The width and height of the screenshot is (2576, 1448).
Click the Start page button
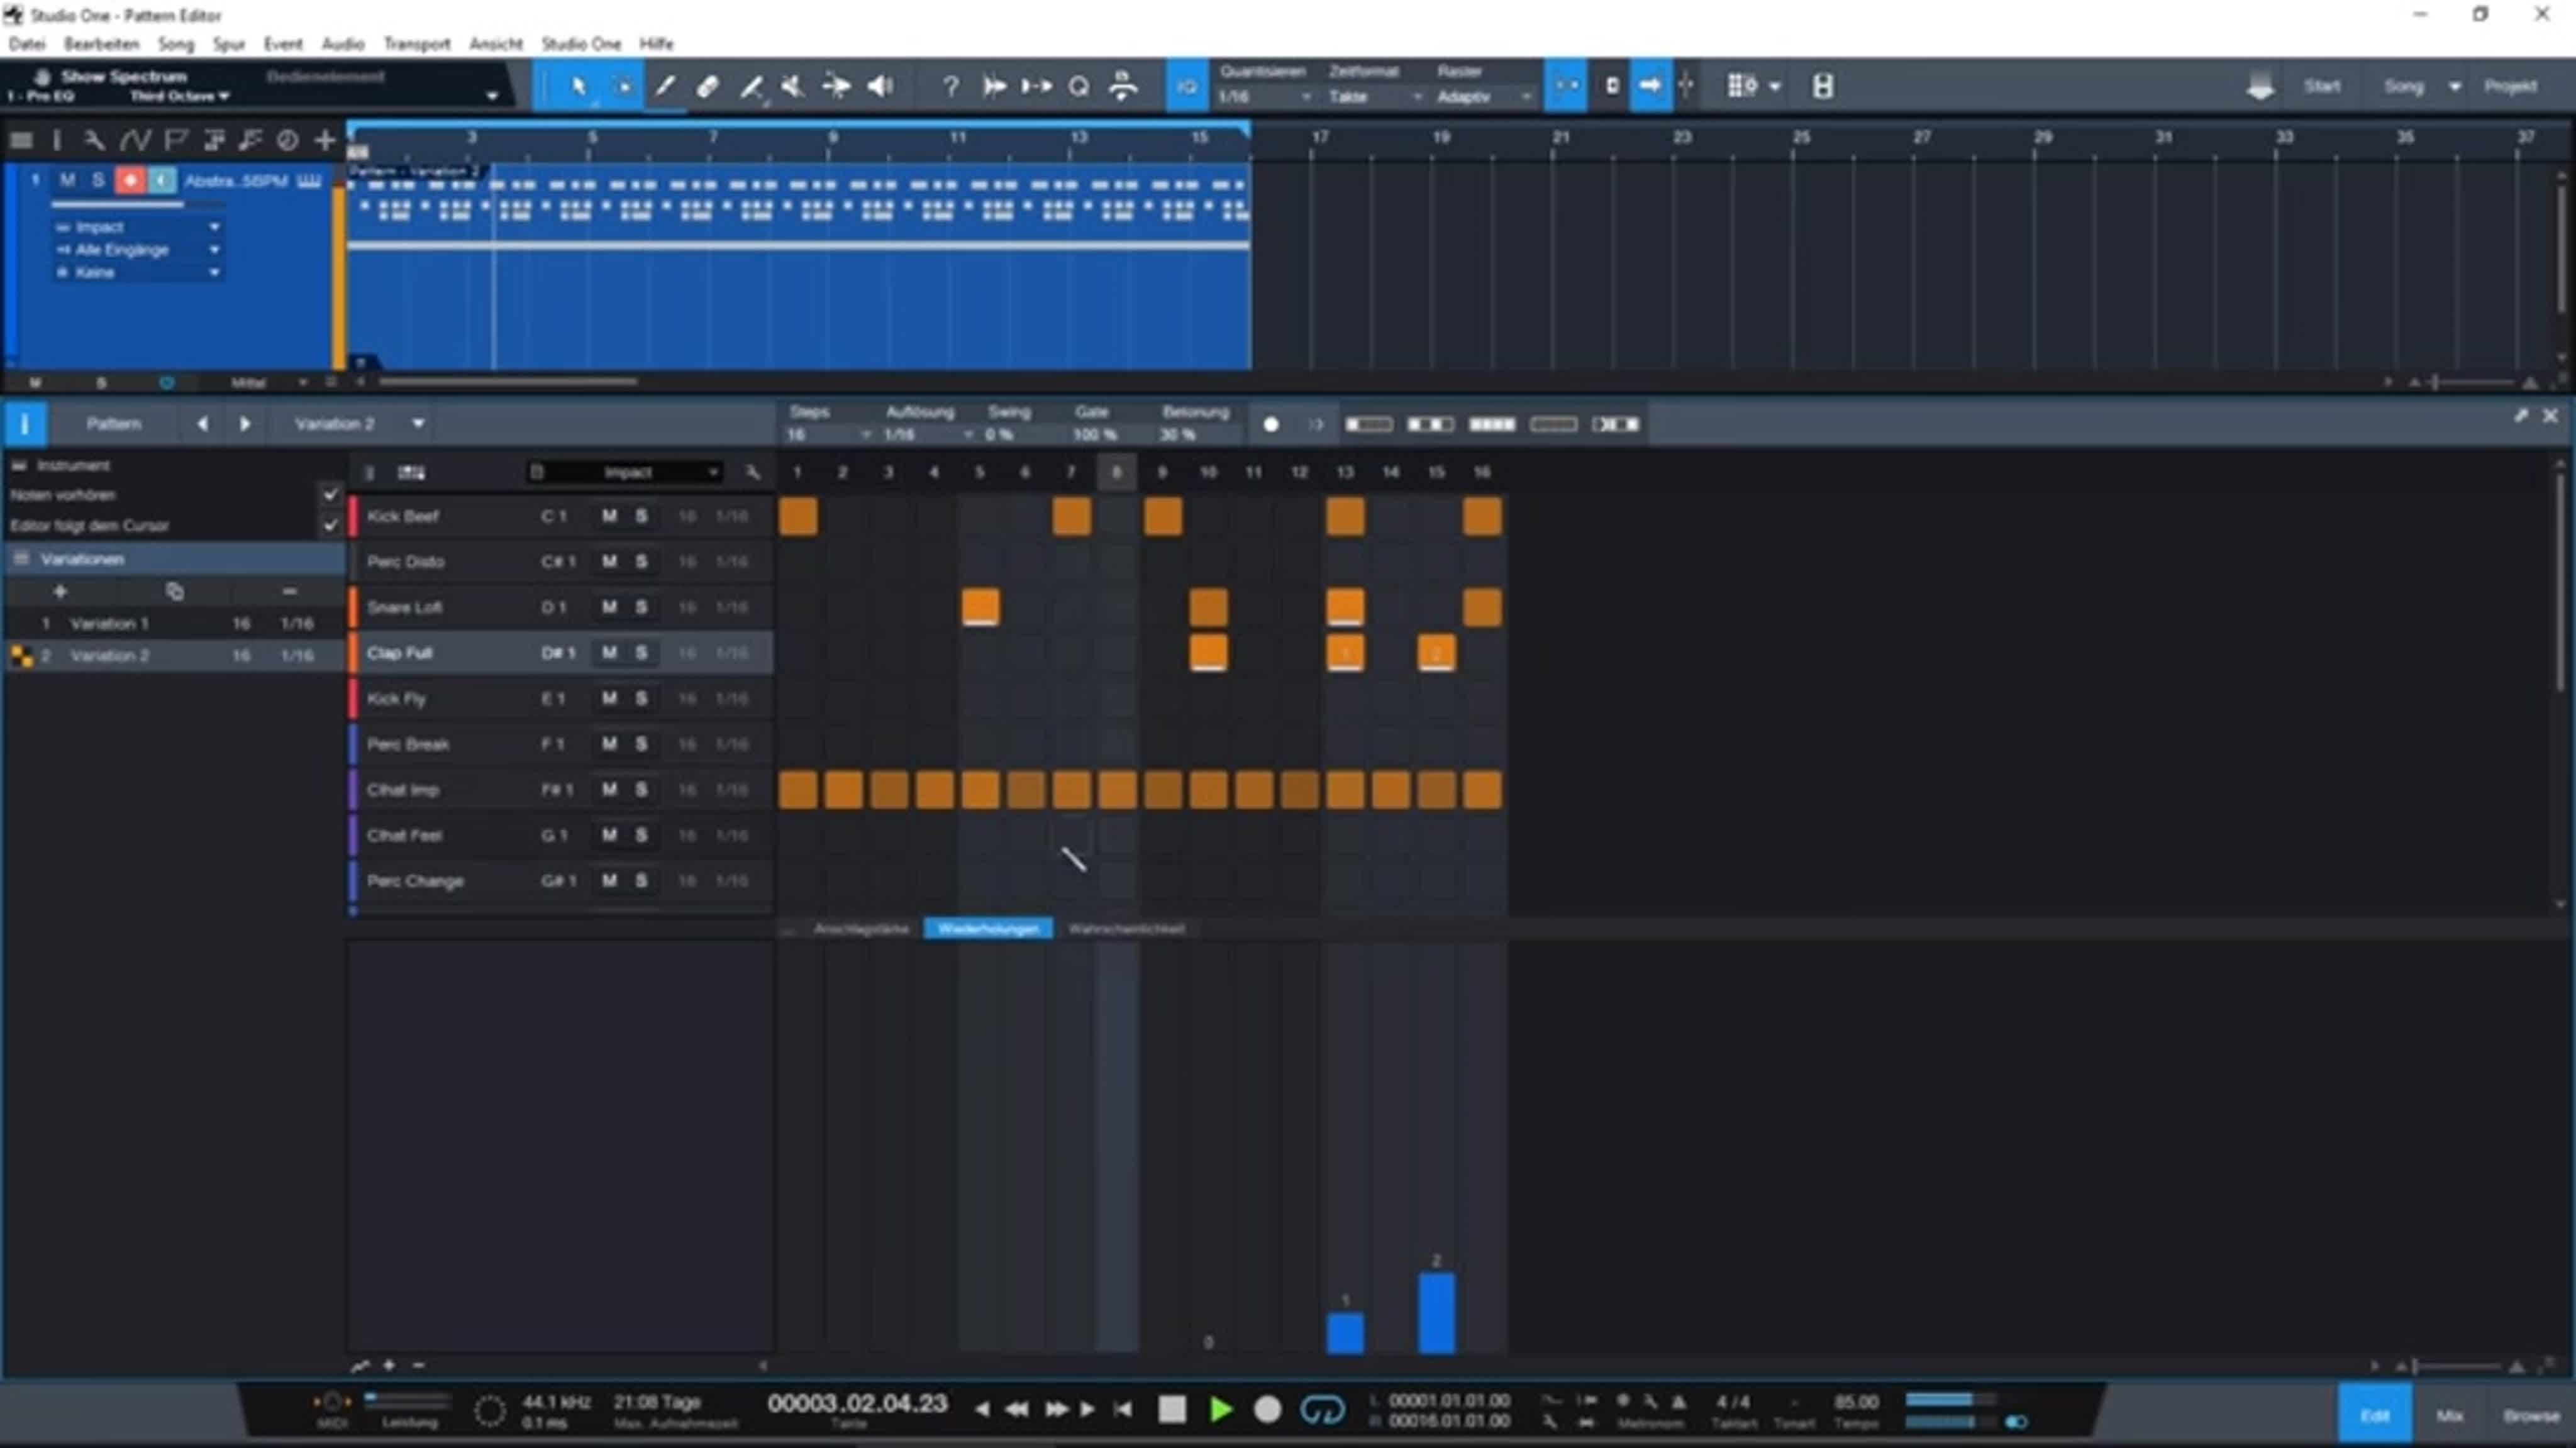pyautogui.click(x=2322, y=86)
